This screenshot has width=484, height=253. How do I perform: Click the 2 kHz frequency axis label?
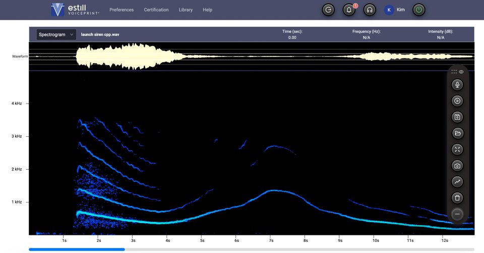click(x=17, y=169)
